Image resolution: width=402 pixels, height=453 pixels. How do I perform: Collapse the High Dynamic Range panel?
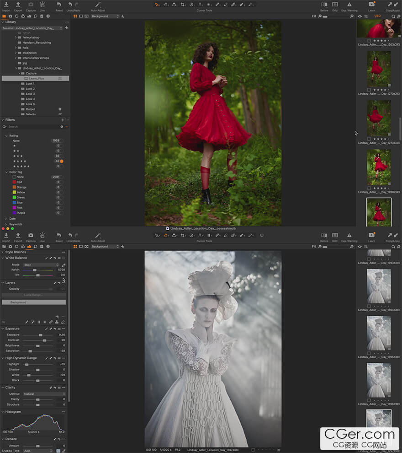coord(3,358)
